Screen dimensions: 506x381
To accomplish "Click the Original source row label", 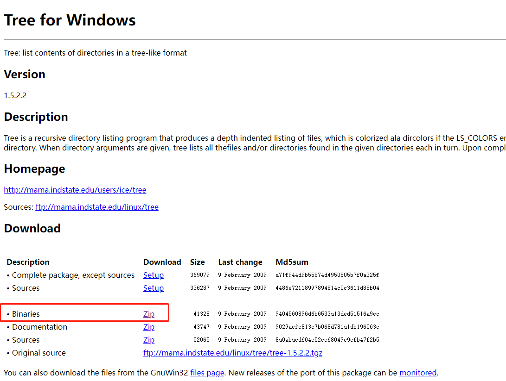I will point(38,353).
